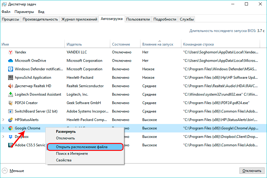Screen dimensions: 267x178
Task: Click the hpwuSchd Application icon
Action: [10, 78]
